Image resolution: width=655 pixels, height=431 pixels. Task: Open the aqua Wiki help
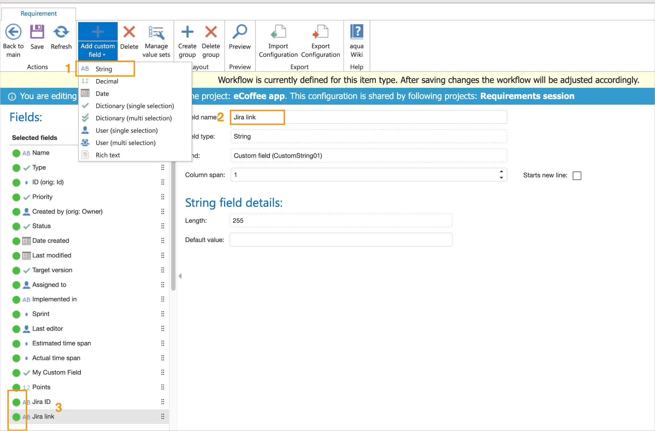tap(356, 32)
